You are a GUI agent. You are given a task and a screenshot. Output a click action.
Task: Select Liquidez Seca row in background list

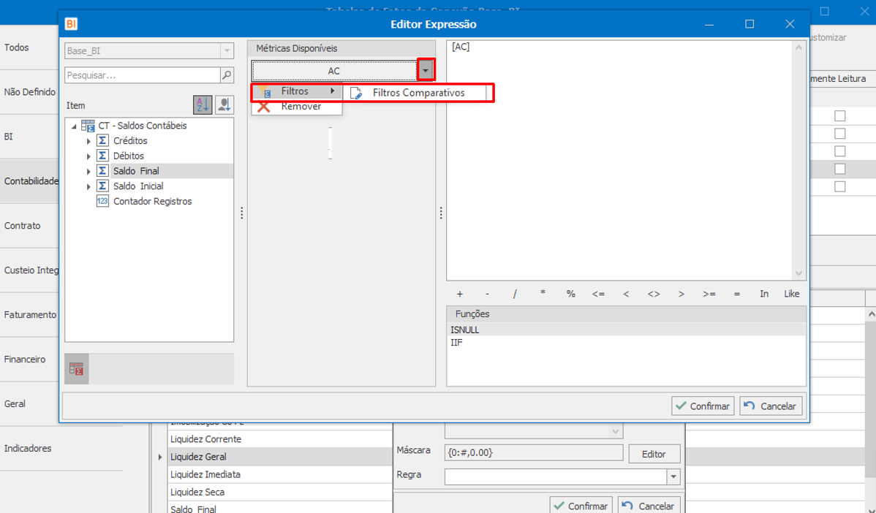280,493
